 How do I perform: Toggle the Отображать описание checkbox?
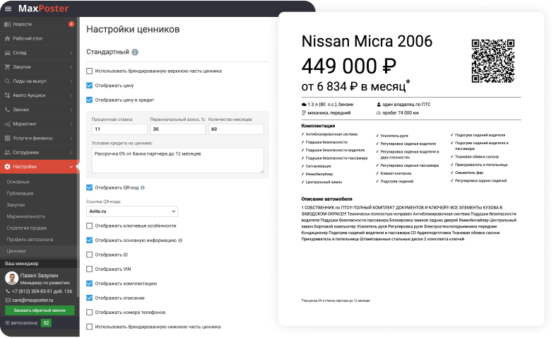tap(89, 298)
